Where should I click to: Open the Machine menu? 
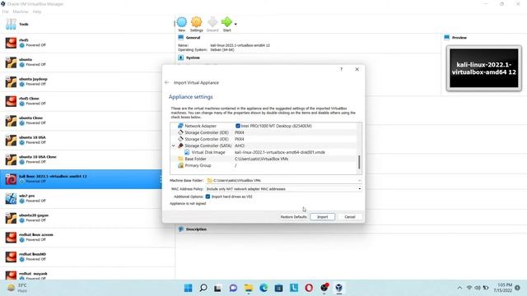pyautogui.click(x=21, y=12)
